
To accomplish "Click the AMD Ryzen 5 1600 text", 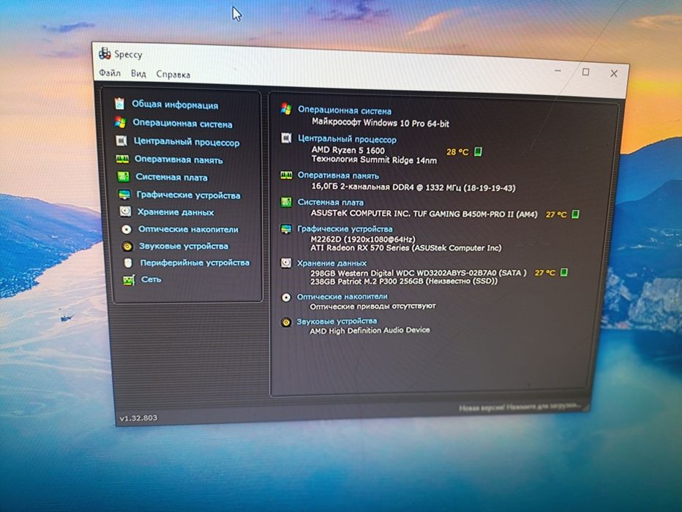I will 348,150.
